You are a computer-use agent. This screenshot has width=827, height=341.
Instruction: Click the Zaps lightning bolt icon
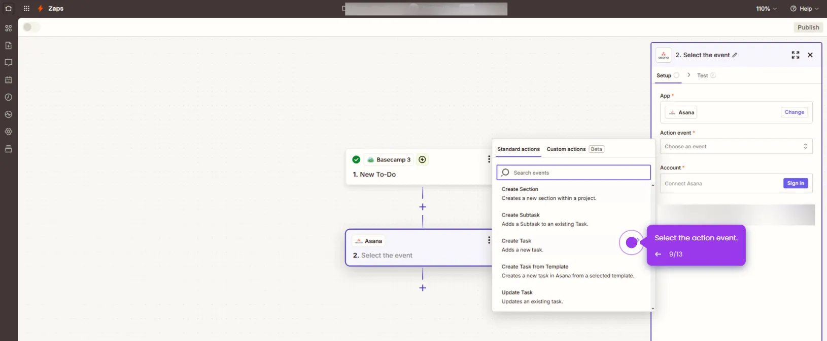click(x=40, y=9)
